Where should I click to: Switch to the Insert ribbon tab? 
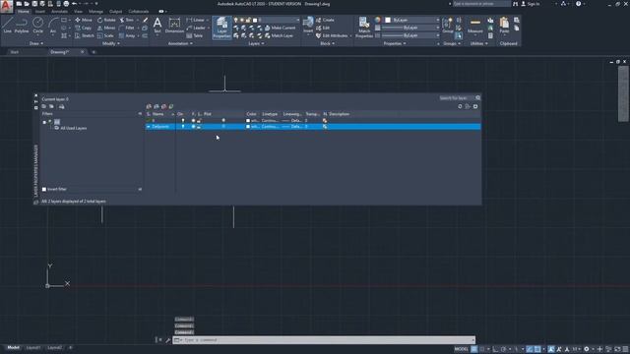click(40, 12)
